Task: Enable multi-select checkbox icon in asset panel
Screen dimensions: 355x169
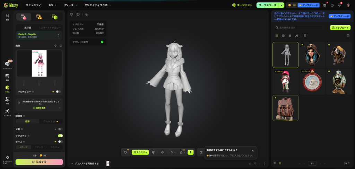Action: pos(348,36)
